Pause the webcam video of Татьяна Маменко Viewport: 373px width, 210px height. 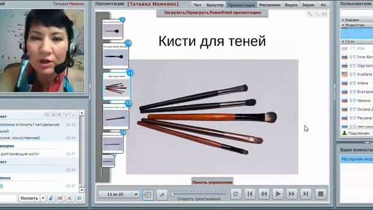[79, 86]
